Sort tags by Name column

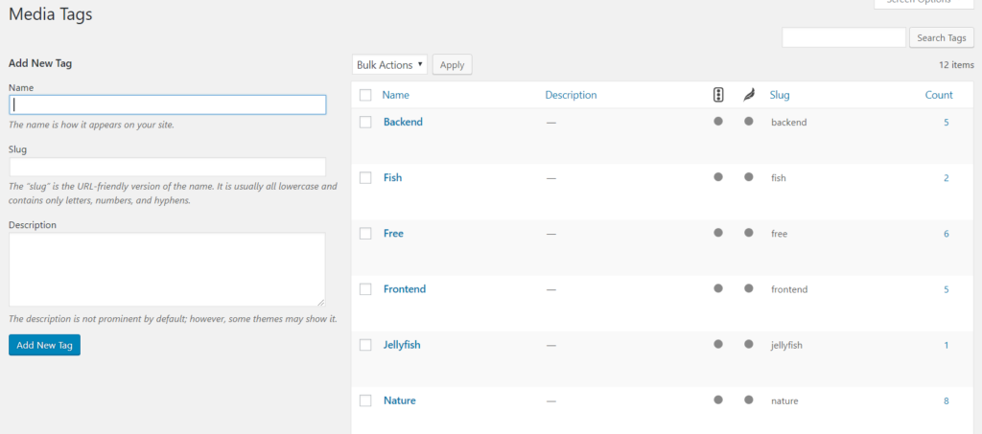point(395,95)
